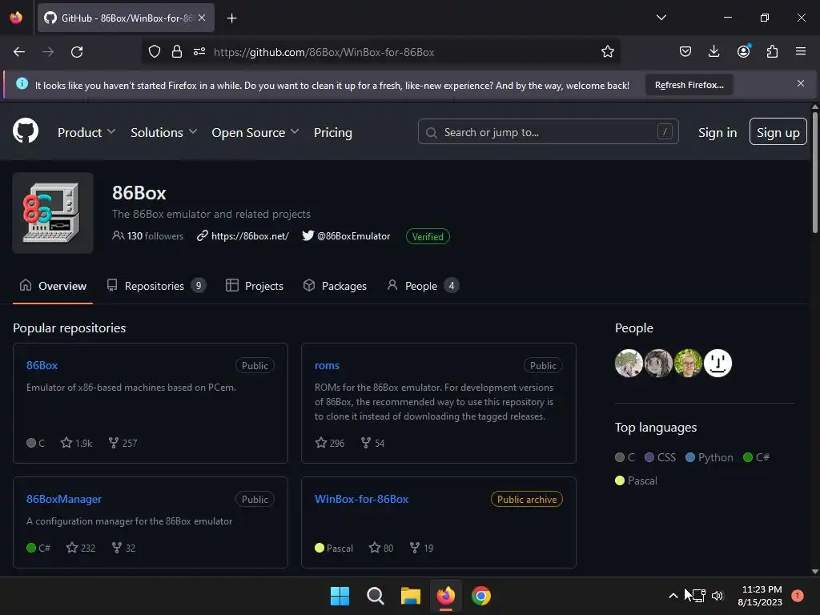The height and width of the screenshot is (615, 820).
Task: Open Windows taskbar search
Action: (375, 596)
